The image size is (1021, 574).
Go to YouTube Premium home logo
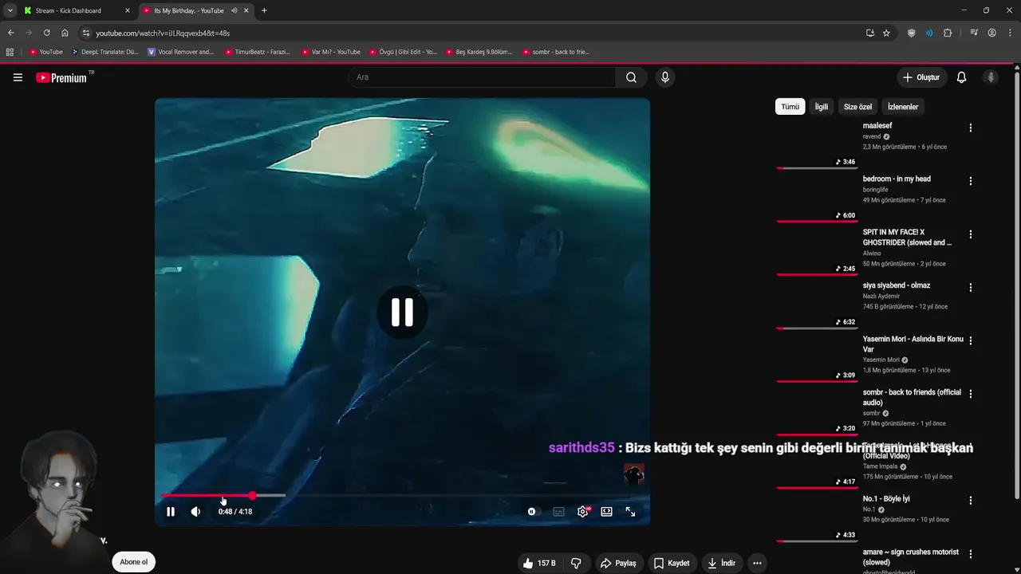62,77
